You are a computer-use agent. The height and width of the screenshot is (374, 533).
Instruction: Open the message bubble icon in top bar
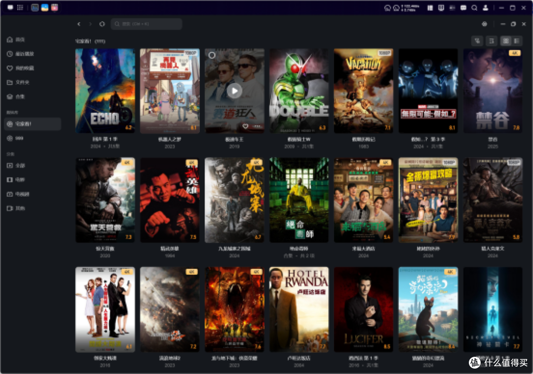pyautogui.click(x=463, y=8)
